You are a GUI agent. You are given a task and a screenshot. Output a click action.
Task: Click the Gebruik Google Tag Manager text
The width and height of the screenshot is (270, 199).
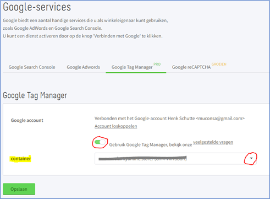[151, 145]
